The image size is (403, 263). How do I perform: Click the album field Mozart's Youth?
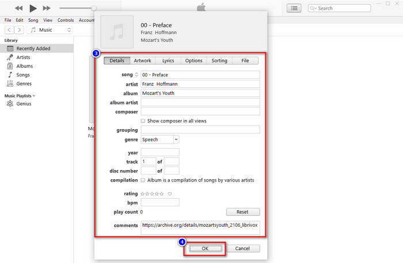(x=200, y=93)
